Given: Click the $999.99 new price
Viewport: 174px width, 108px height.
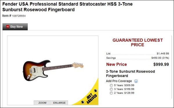Looking at the screenshot, I should tap(161, 64).
